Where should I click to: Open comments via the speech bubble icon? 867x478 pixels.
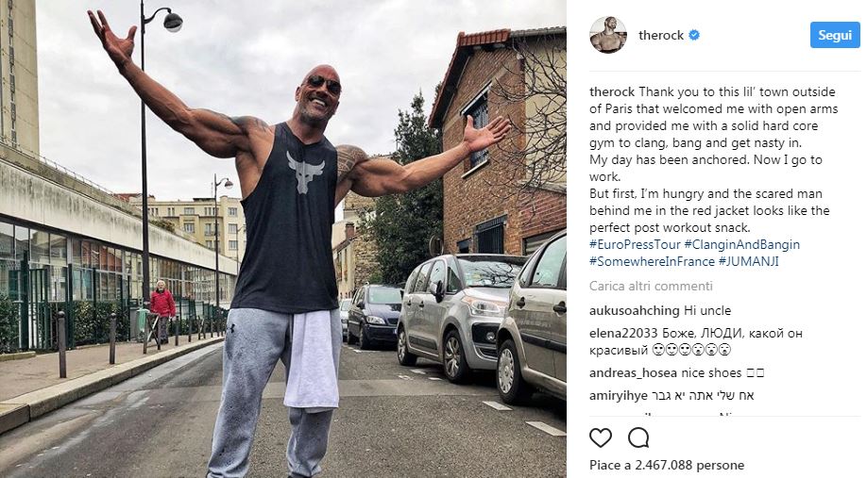638,437
